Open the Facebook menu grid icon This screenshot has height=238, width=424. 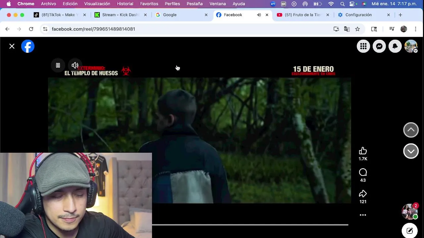point(363,46)
